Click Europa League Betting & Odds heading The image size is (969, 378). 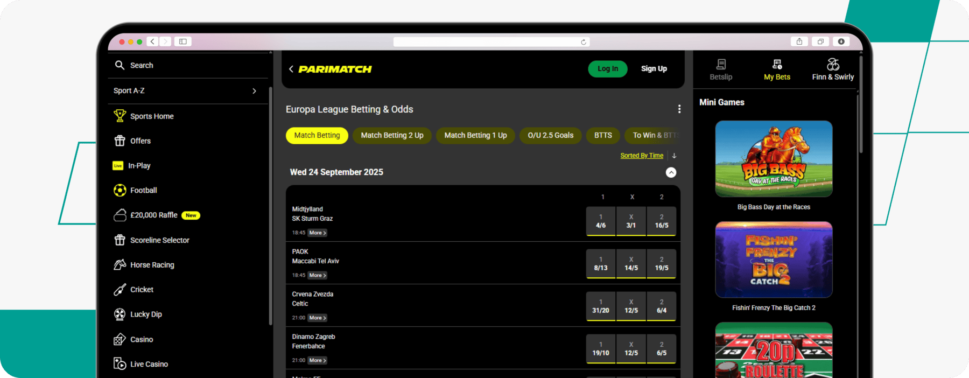pyautogui.click(x=349, y=109)
